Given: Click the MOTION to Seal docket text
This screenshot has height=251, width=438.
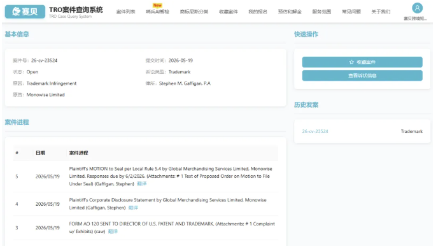Looking at the screenshot, I should click(x=171, y=176).
